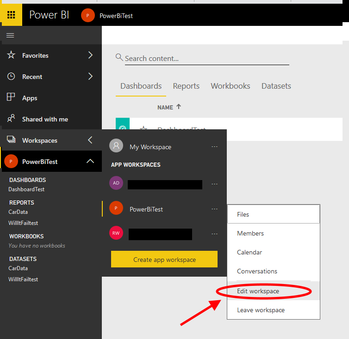Open more options for RW workspace
The image size is (349, 339).
[215, 234]
